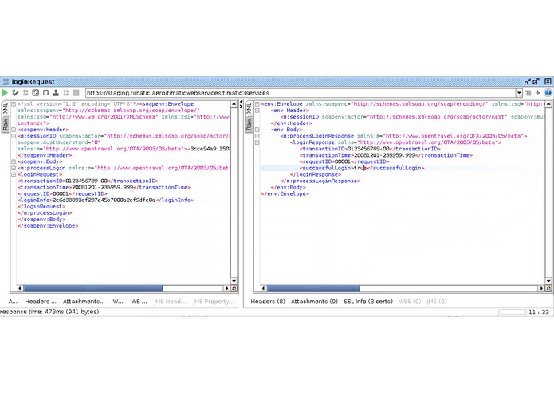This screenshot has height=393, width=554.
Task: Click response pane scroll-down arrow
Action: 548,281
